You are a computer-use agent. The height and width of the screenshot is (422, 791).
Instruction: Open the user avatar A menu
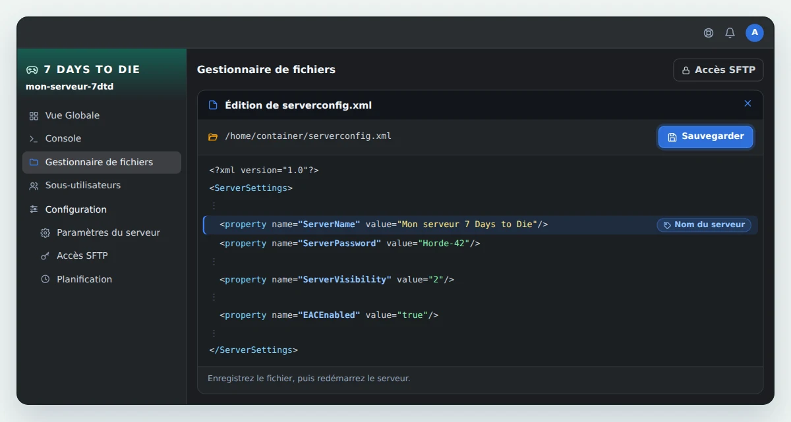pos(755,33)
